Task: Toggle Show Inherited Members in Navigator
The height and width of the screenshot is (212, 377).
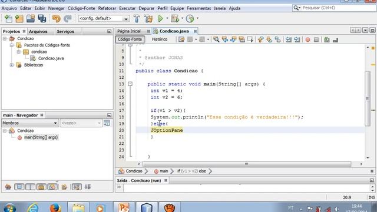Action: coord(8,187)
